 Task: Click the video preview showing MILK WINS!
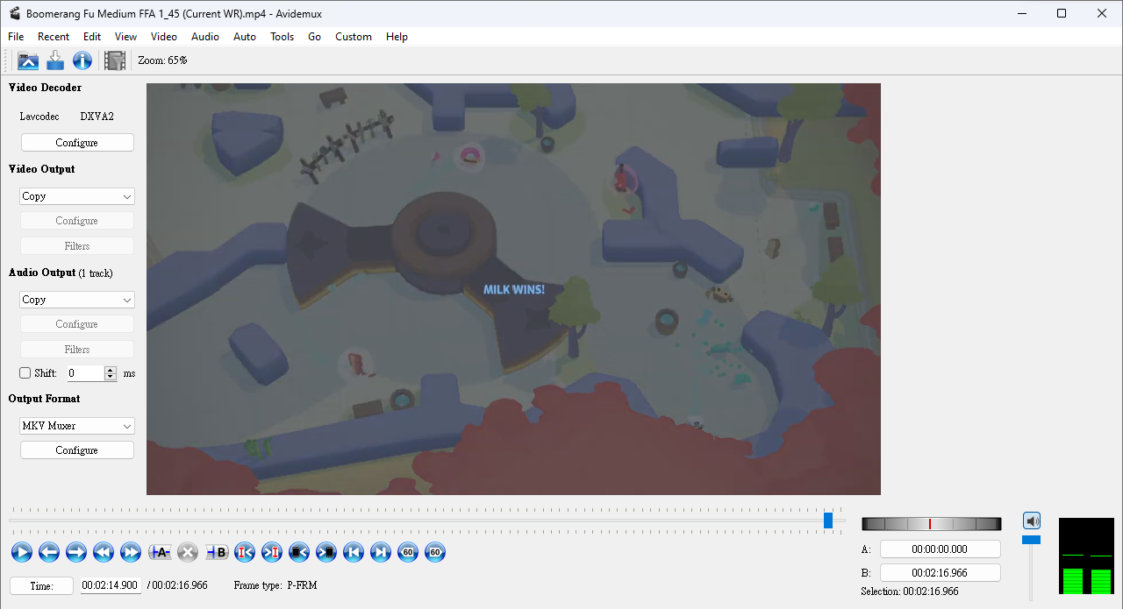[x=513, y=289]
